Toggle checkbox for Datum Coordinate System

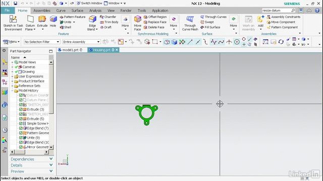pos(21,95)
